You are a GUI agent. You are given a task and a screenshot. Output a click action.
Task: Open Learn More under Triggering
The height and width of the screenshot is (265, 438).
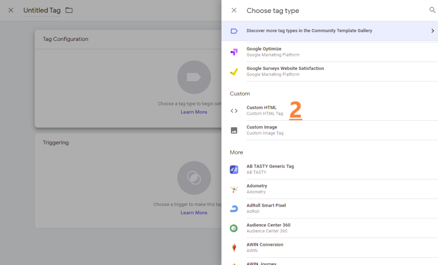tap(194, 213)
